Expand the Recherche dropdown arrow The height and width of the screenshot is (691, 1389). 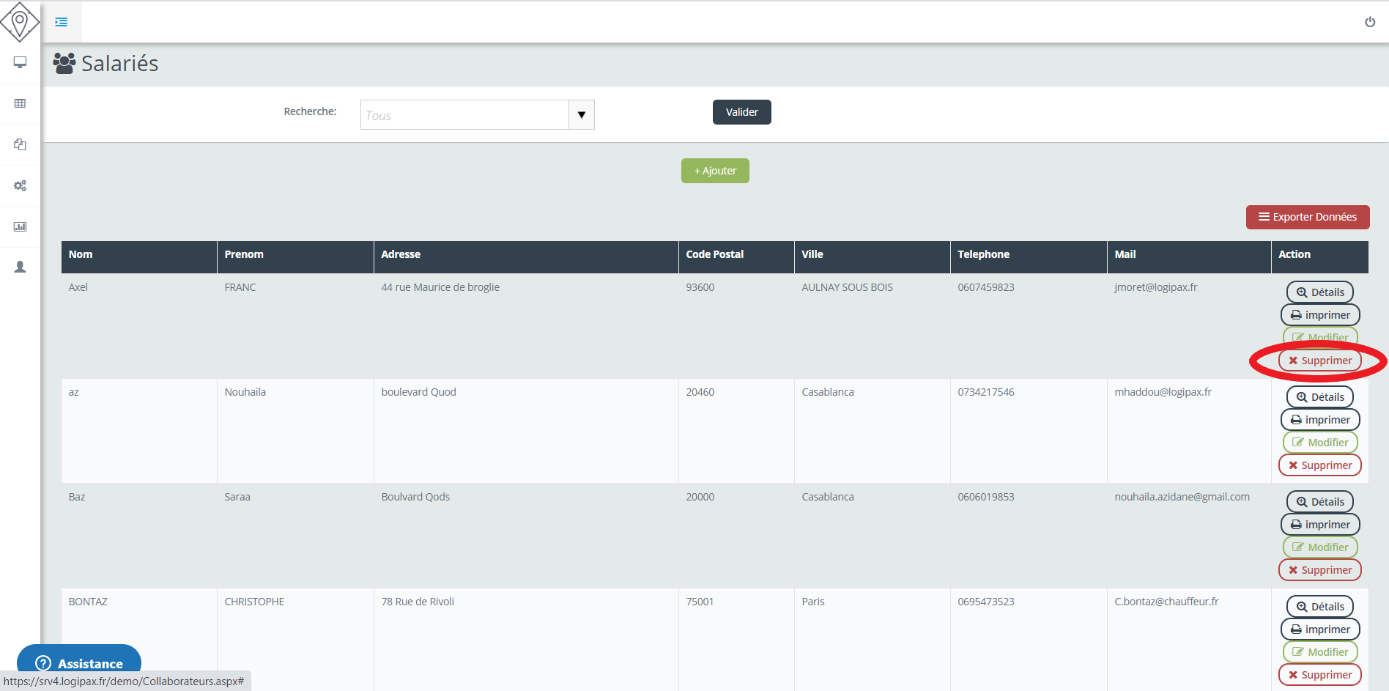581,115
